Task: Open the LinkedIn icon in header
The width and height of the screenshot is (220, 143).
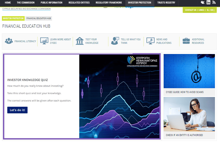Action: [x=208, y=2]
